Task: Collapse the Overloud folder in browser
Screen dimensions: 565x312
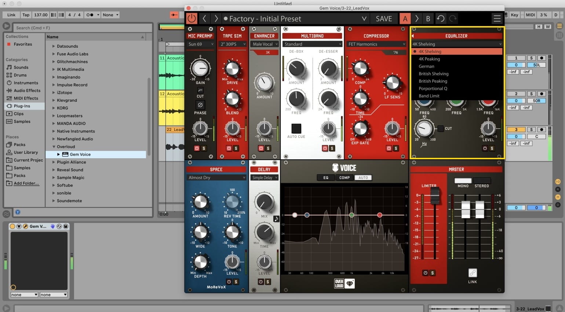Action: pyautogui.click(x=54, y=147)
